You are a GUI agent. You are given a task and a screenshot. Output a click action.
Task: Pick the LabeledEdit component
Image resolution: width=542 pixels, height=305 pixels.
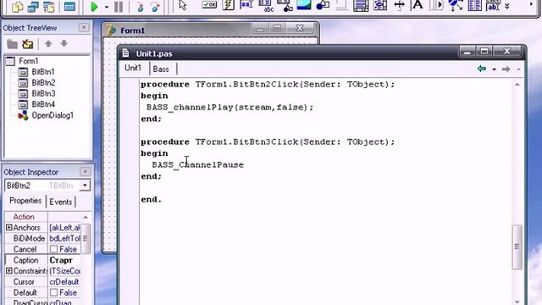coord(493,5)
